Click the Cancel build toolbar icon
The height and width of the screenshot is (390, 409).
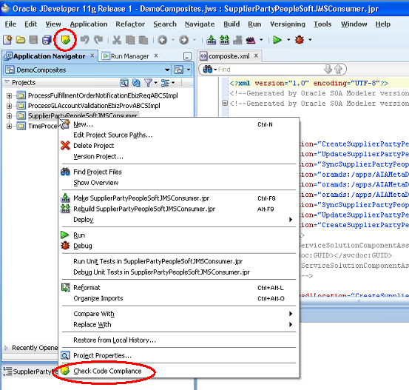click(237, 40)
